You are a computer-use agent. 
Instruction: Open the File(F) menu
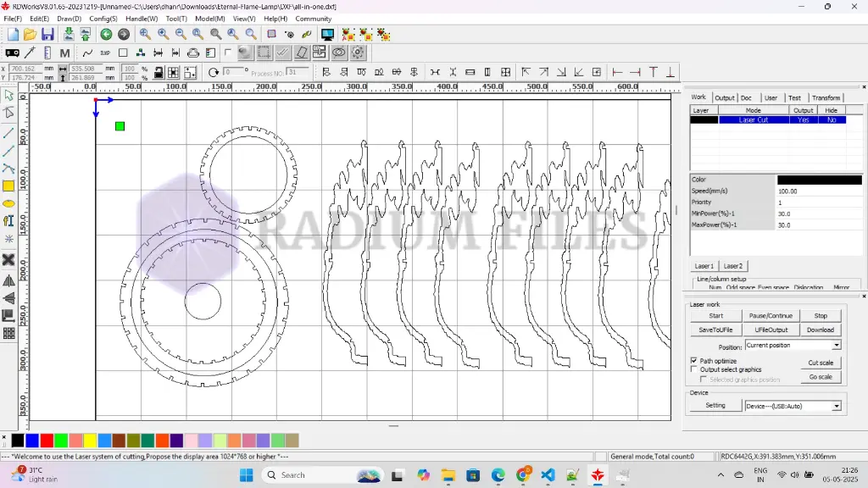[x=13, y=19]
